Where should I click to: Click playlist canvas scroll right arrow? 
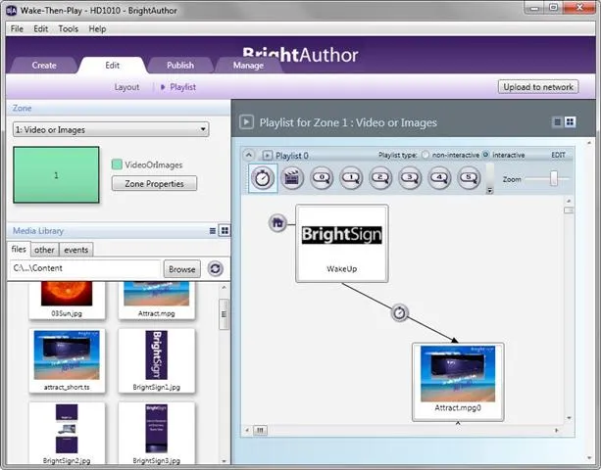tap(557, 430)
